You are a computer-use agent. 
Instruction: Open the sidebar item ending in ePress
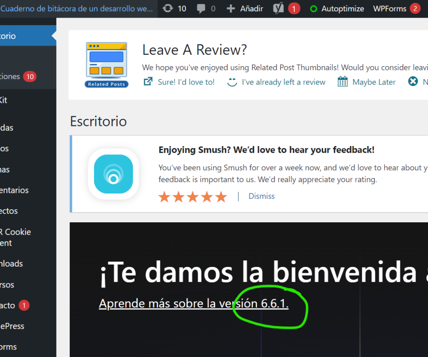(27, 326)
